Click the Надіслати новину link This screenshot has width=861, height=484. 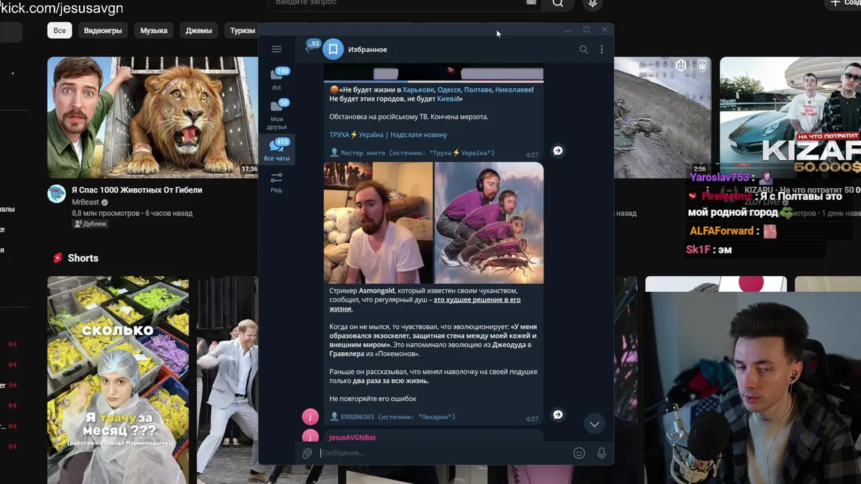[x=418, y=134]
